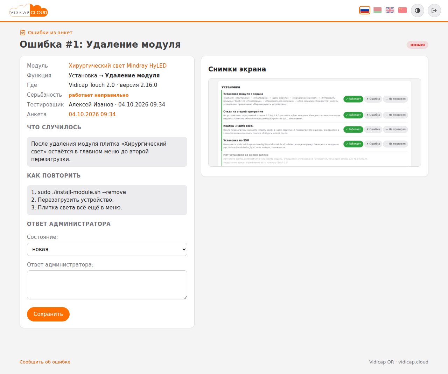This screenshot has width=448, height=374.
Task: Expand the Состояние dropdown set to новая
Action: [x=107, y=249]
